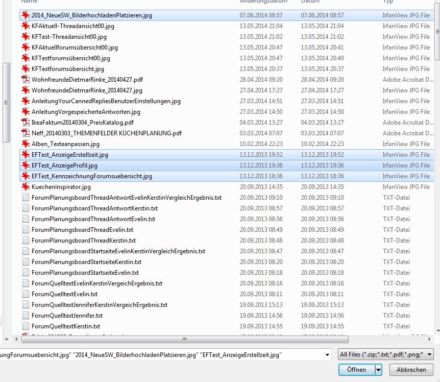Select ForumQuelltextJennifer.txt from the list
The width and height of the screenshot is (440, 382).
pyautogui.click(x=67, y=316)
